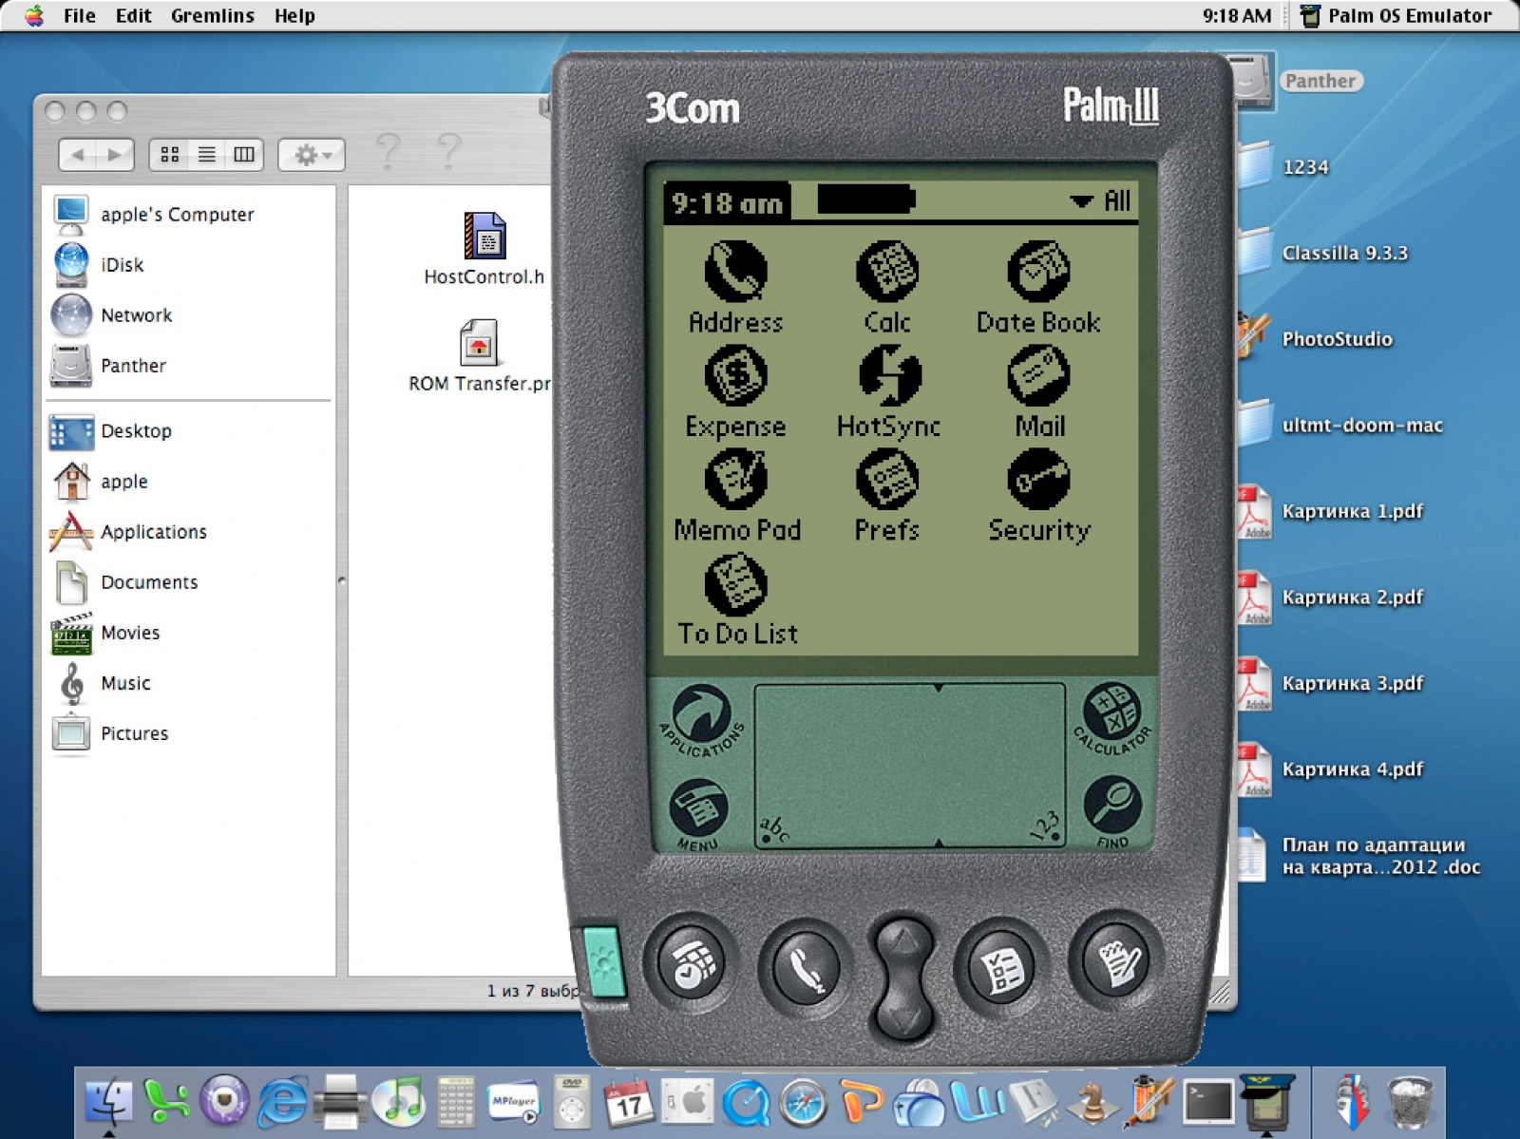Open the Help menu
Image resolution: width=1520 pixels, height=1139 pixels.
[294, 15]
